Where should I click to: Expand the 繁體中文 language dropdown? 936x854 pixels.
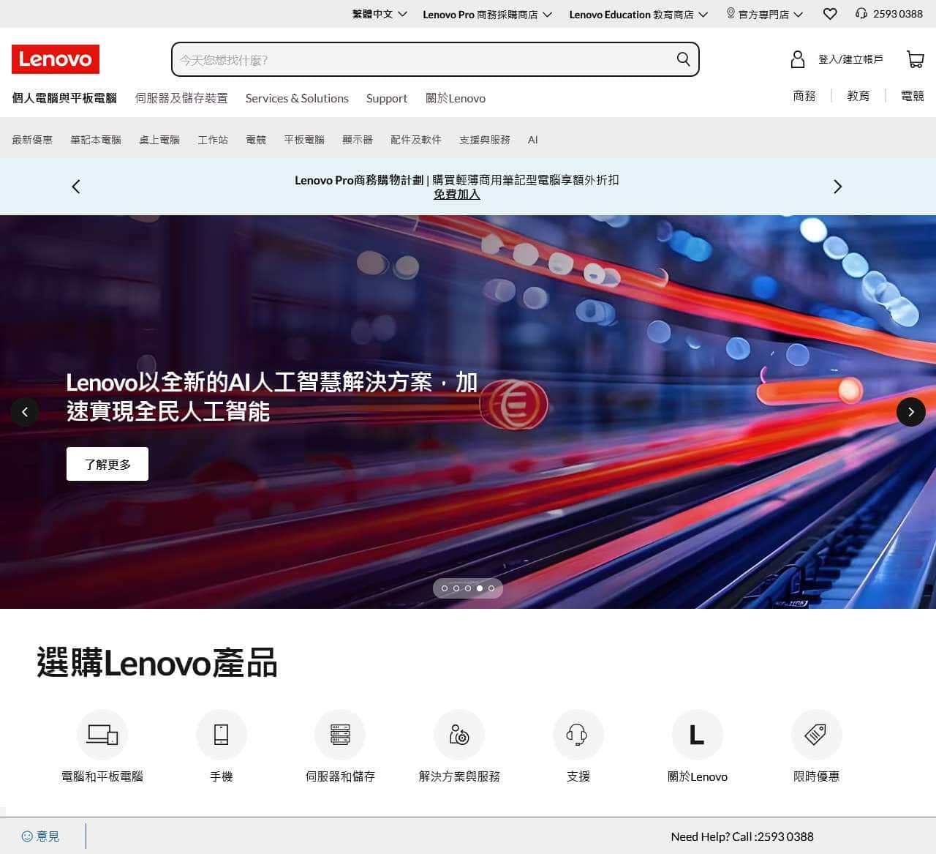pos(380,14)
